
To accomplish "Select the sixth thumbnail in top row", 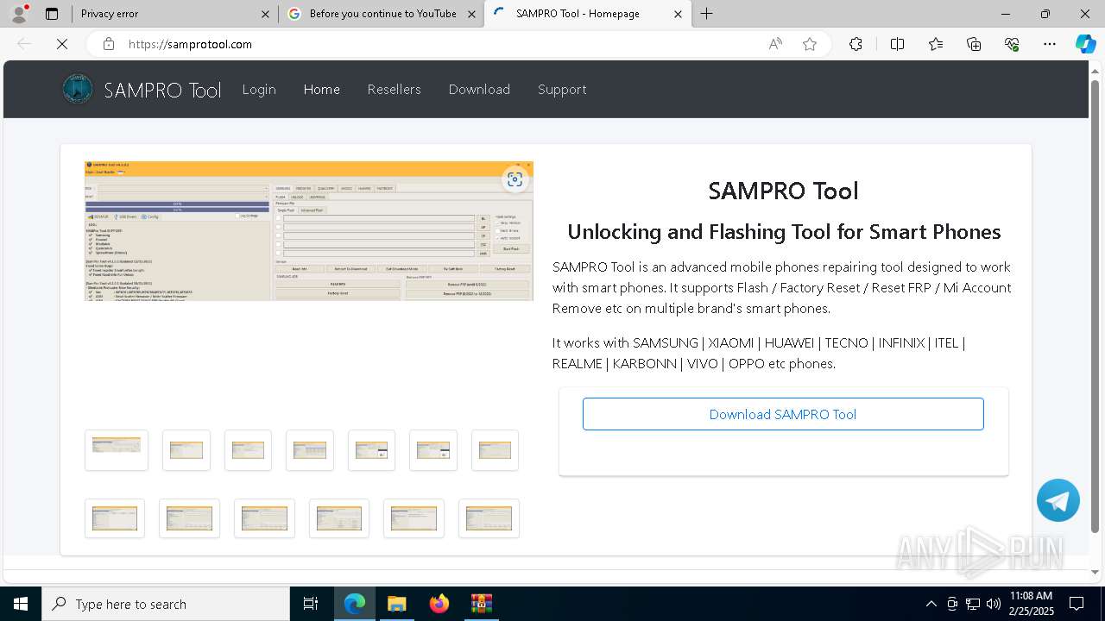I will point(433,450).
